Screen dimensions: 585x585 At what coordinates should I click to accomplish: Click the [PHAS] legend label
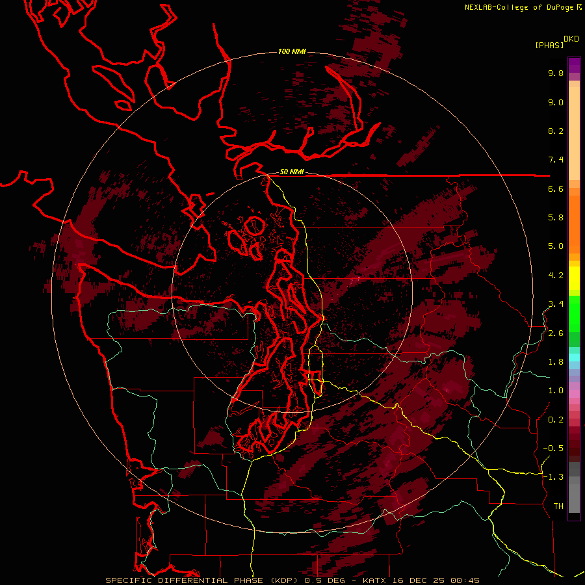coord(549,45)
